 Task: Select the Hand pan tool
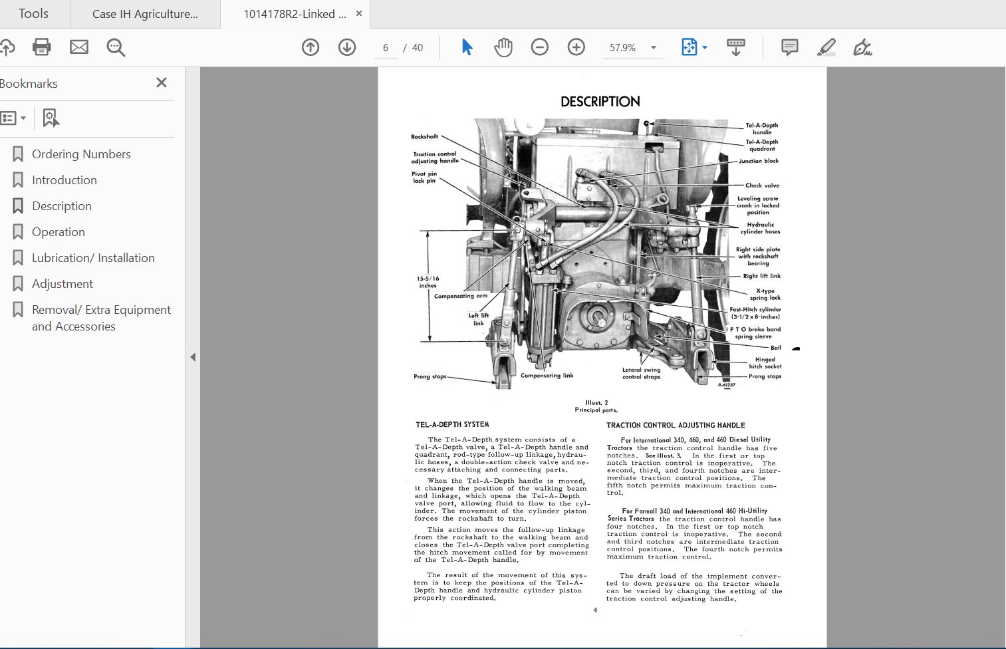tap(503, 47)
